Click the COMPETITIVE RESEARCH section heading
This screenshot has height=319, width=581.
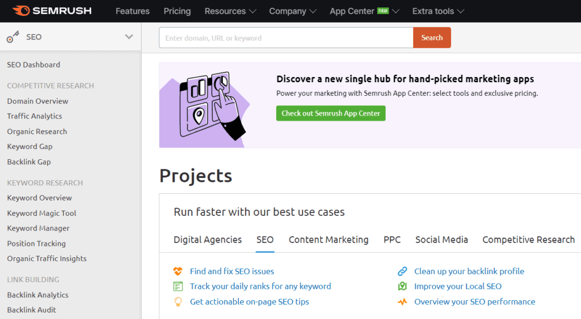[x=50, y=86]
